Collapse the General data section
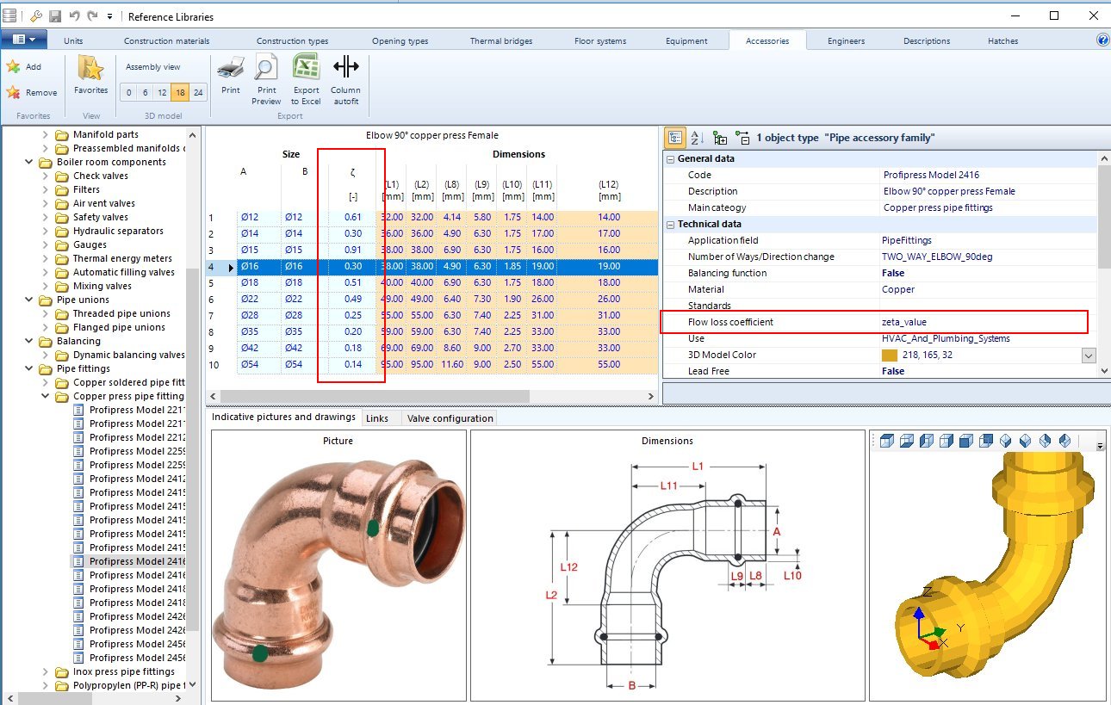Viewport: 1111px width, 705px height. 670,158
